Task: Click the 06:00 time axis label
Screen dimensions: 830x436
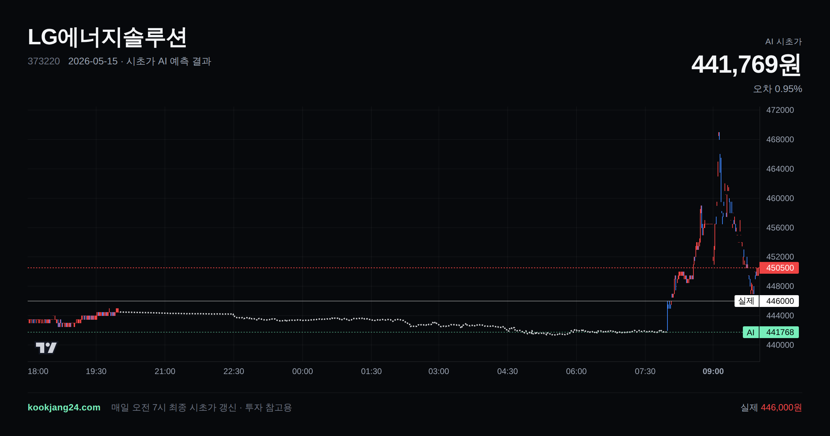Action: (x=577, y=371)
